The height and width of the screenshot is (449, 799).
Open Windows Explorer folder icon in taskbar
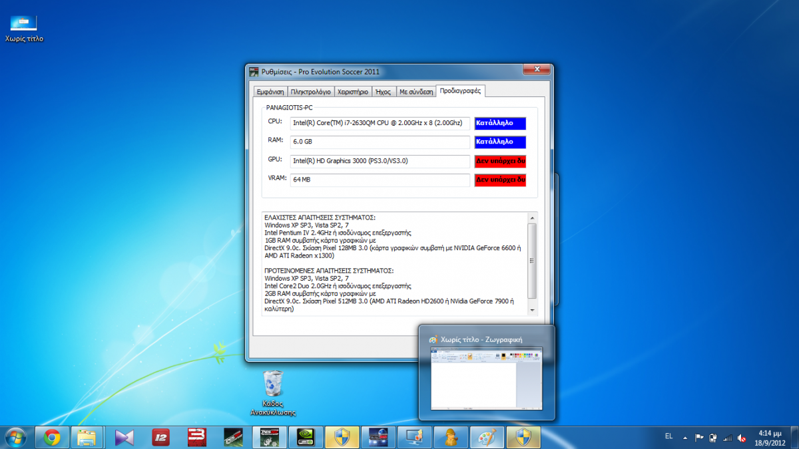click(x=88, y=437)
